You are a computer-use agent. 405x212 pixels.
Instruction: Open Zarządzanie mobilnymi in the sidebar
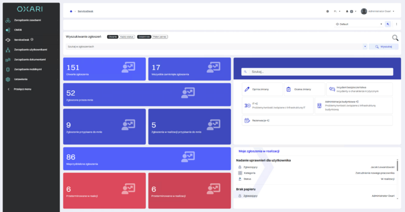[27, 69]
